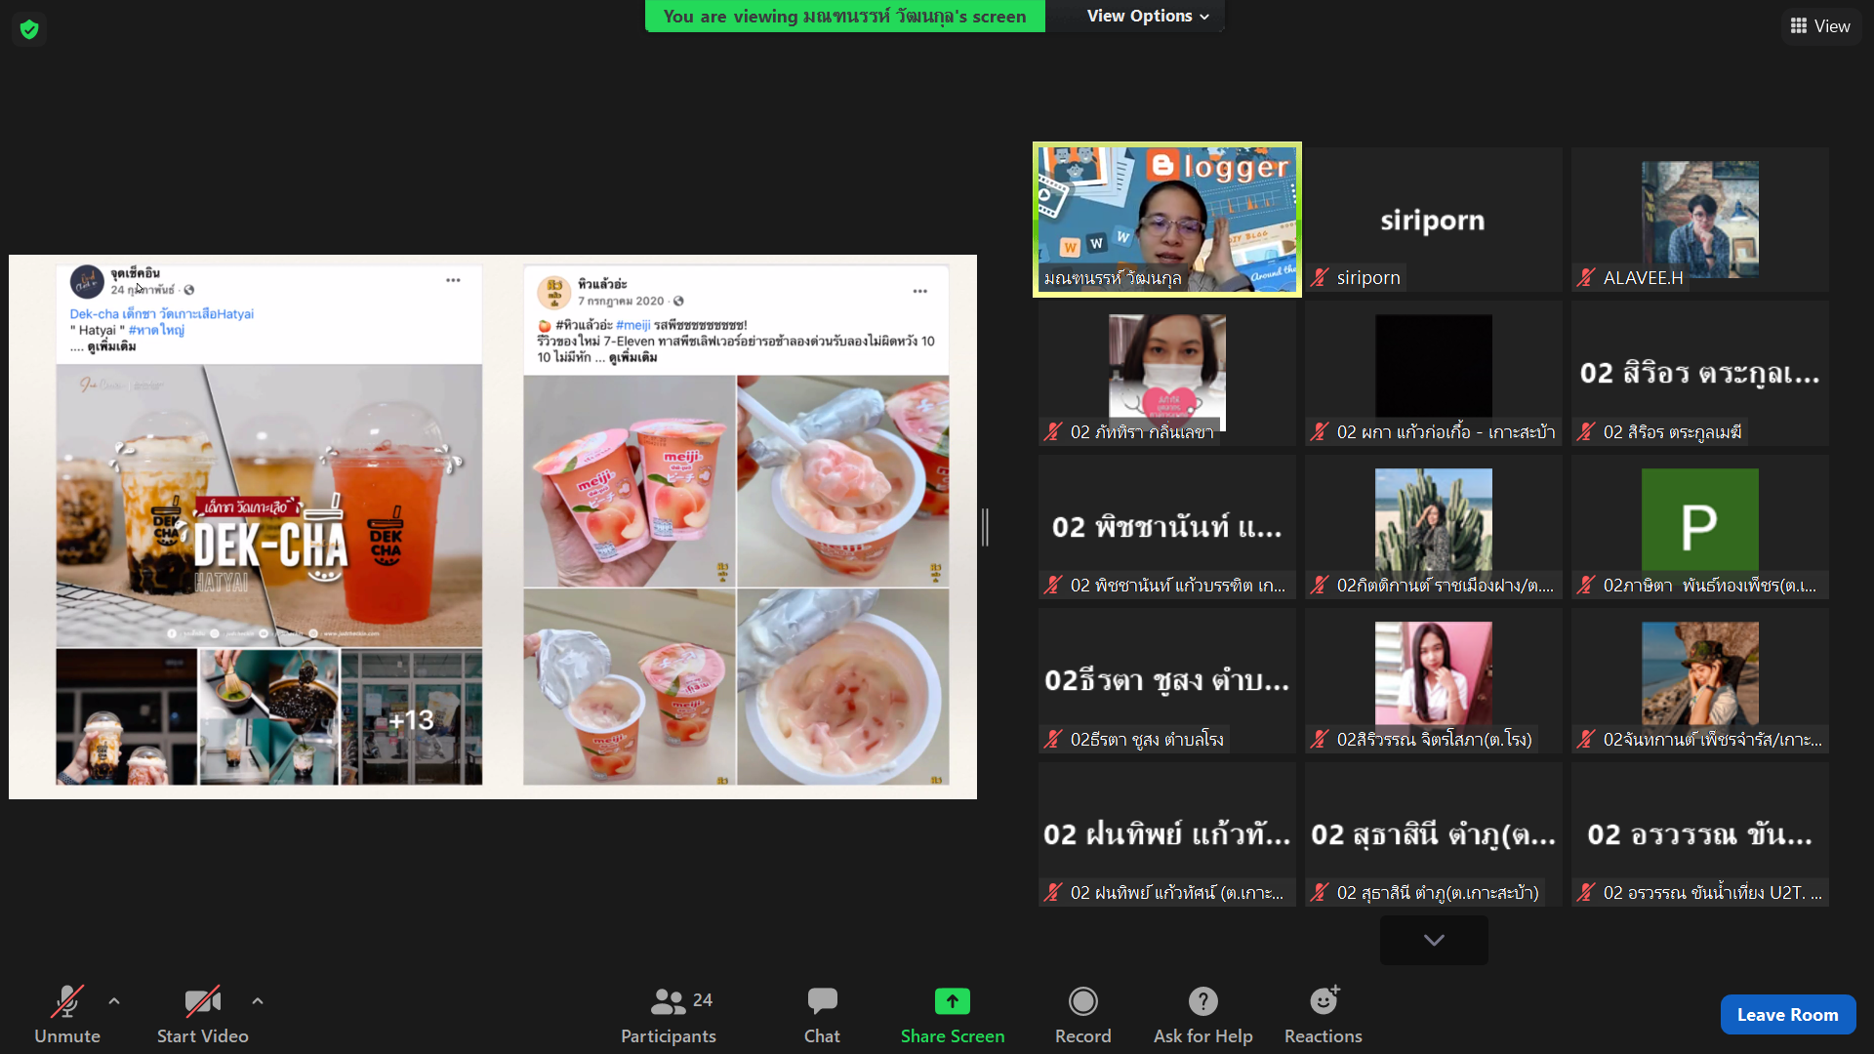This screenshot has width=1874, height=1054.
Task: Select the 02 ฝนทิพย์ แก้วทัศน์ tile
Action: pos(1167,834)
